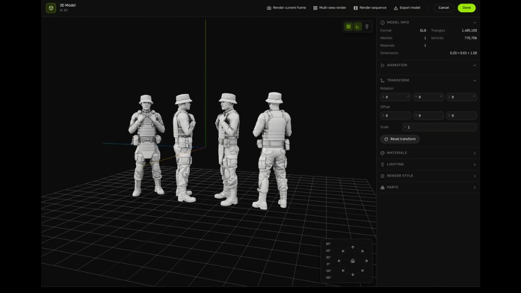The width and height of the screenshot is (521, 293).
Task: Click the Offset Y input field
Action: click(x=428, y=115)
